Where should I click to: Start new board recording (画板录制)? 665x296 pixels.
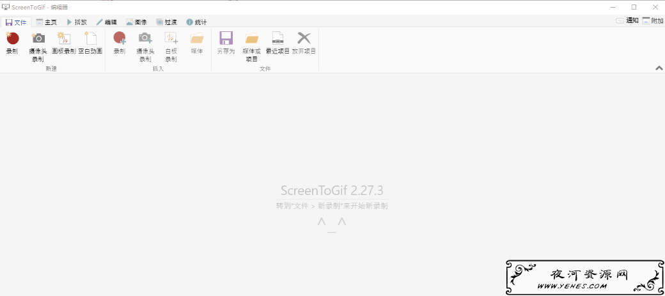click(x=63, y=43)
